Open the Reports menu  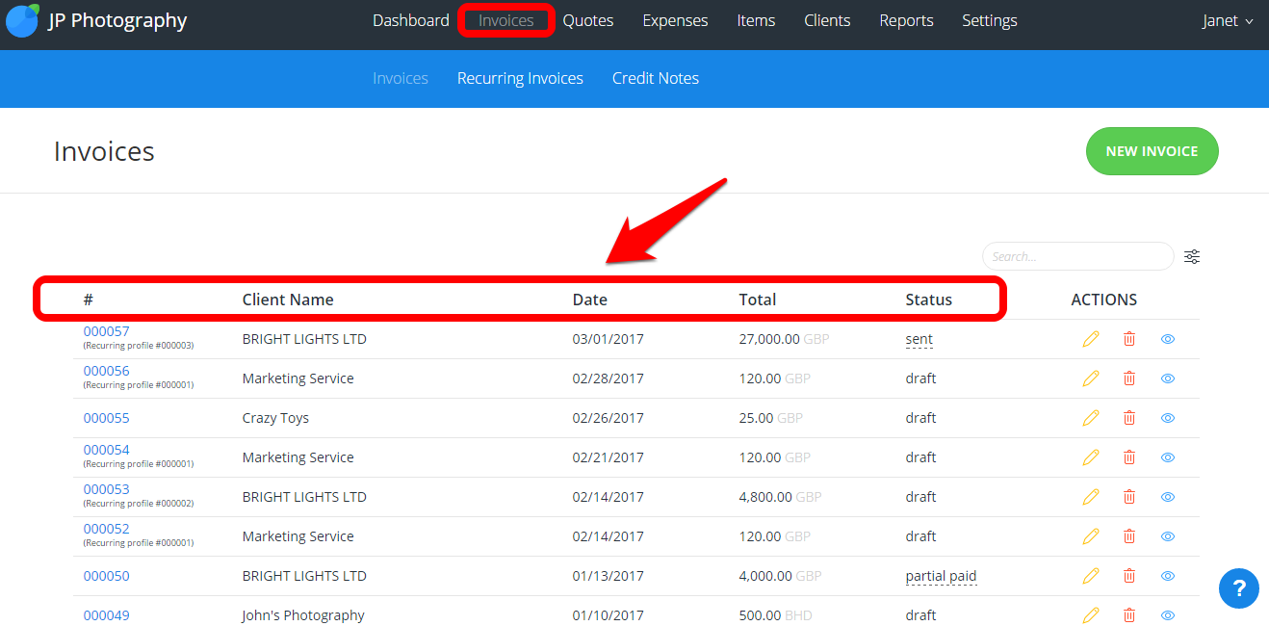pyautogui.click(x=906, y=20)
